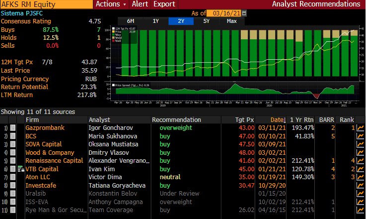The image size is (366, 219).
Task: Sort by the 1 Yr Rtn column header
Action: [x=301, y=120]
